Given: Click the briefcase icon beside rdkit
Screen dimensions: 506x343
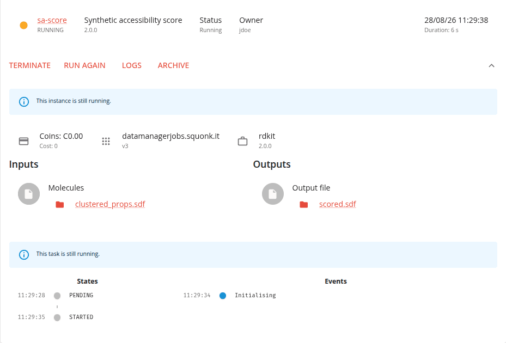Looking at the screenshot, I should coord(243,141).
